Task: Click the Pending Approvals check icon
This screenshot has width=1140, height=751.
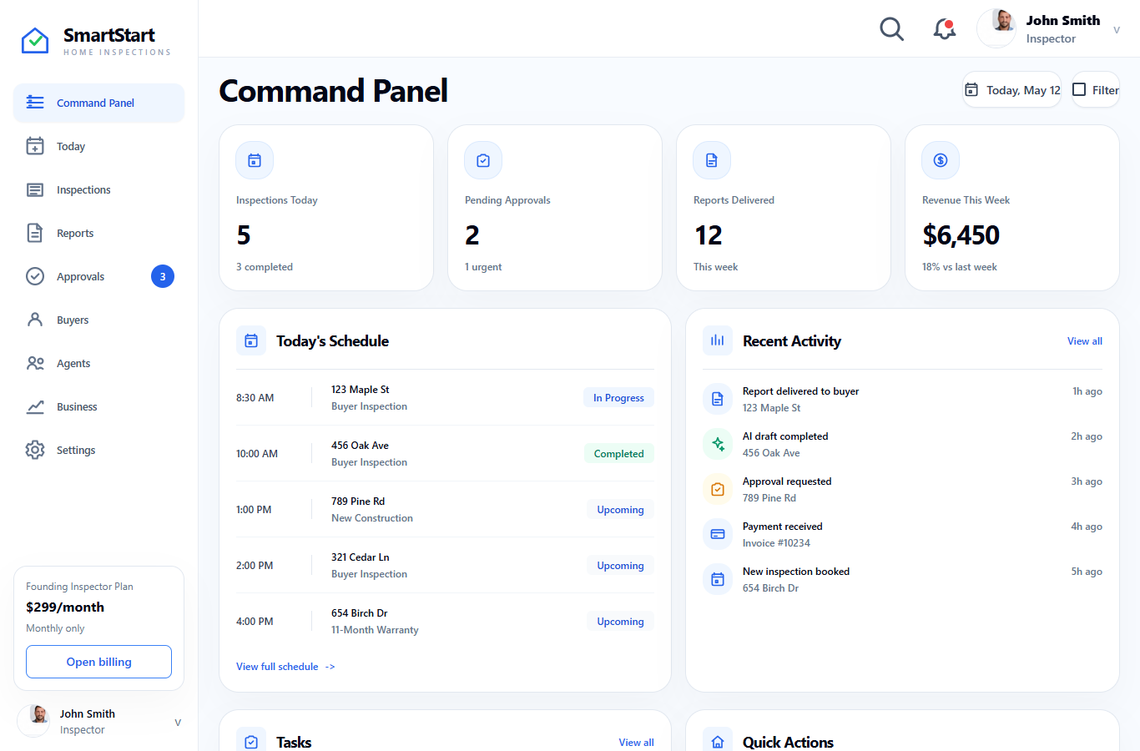Action: click(483, 160)
